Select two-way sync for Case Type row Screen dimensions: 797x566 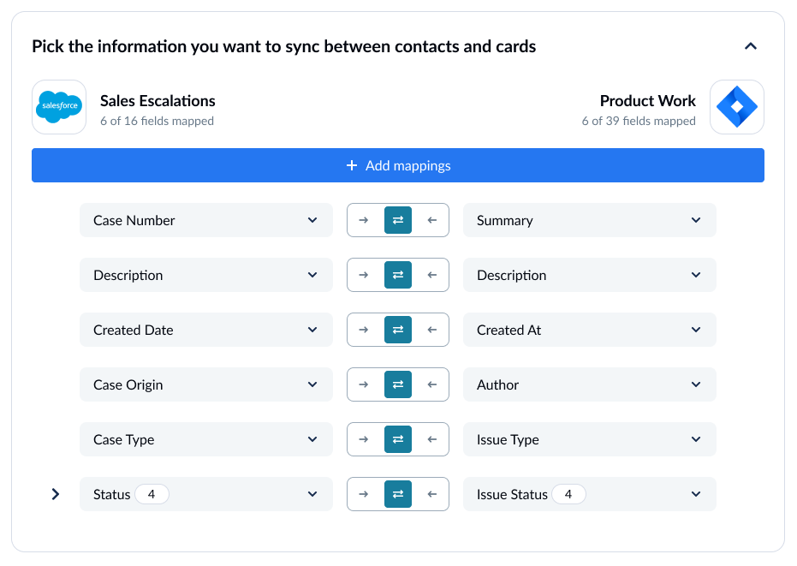click(398, 440)
